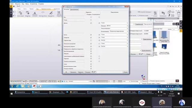Open yellow Applications and components side pane icon
This screenshot has height=108, width=192.
click(x=181, y=31)
